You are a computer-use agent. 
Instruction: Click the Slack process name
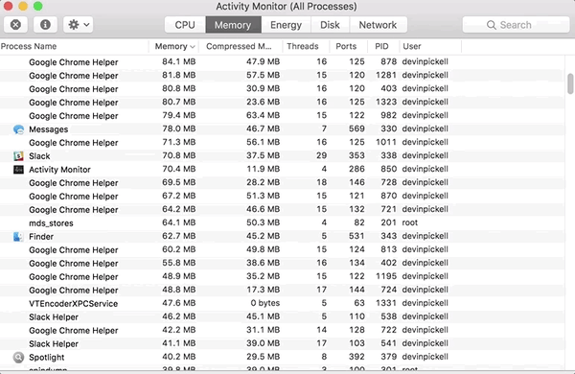[x=39, y=156]
